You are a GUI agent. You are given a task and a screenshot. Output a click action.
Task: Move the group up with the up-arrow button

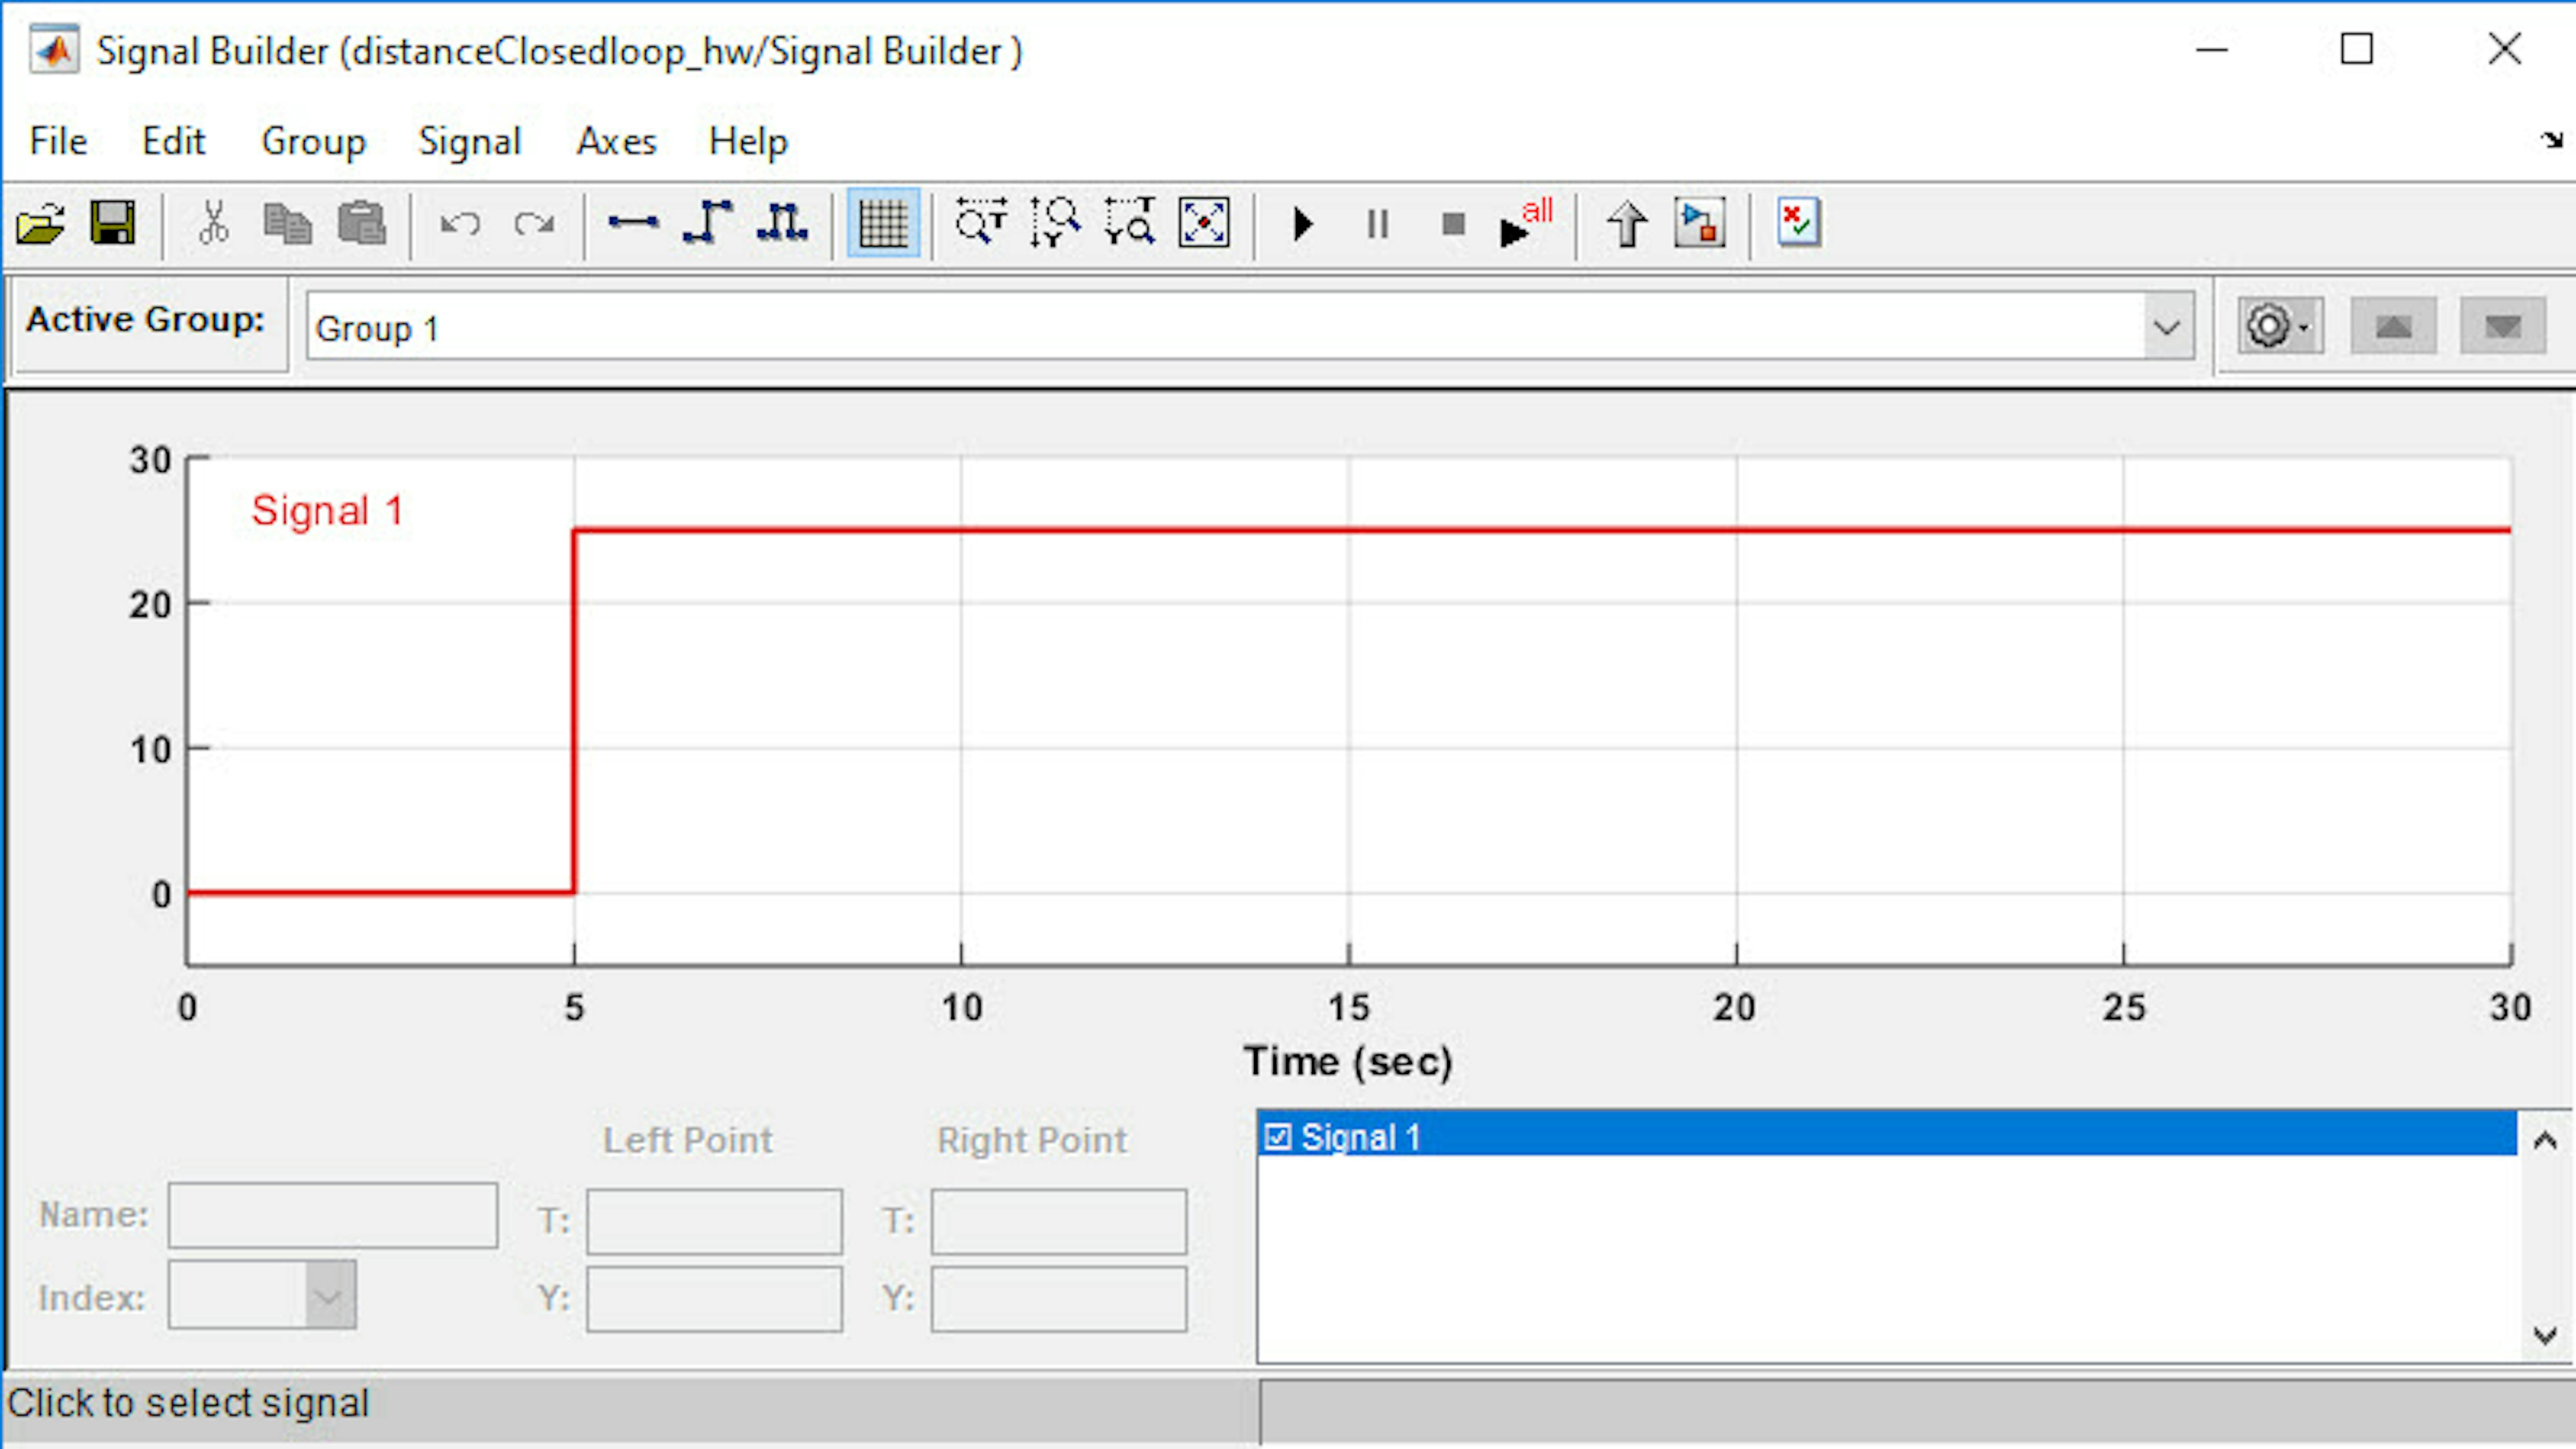tap(2393, 326)
